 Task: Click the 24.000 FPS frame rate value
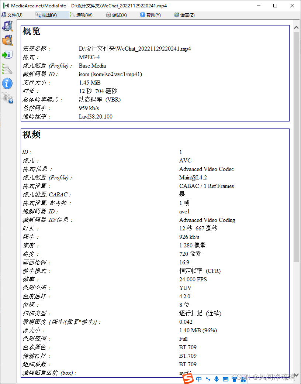(193, 279)
